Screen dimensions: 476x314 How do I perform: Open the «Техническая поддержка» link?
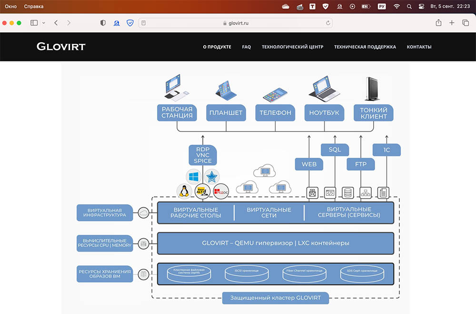365,47
